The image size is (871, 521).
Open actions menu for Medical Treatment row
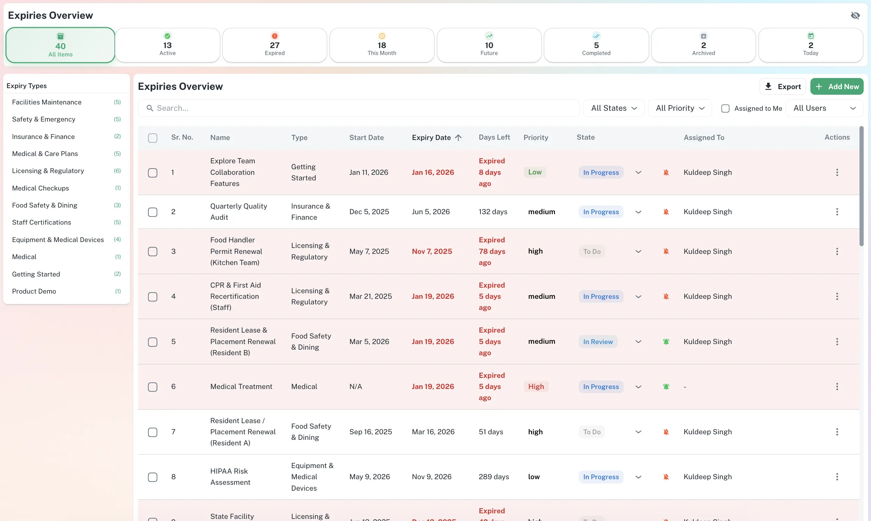pyautogui.click(x=837, y=387)
